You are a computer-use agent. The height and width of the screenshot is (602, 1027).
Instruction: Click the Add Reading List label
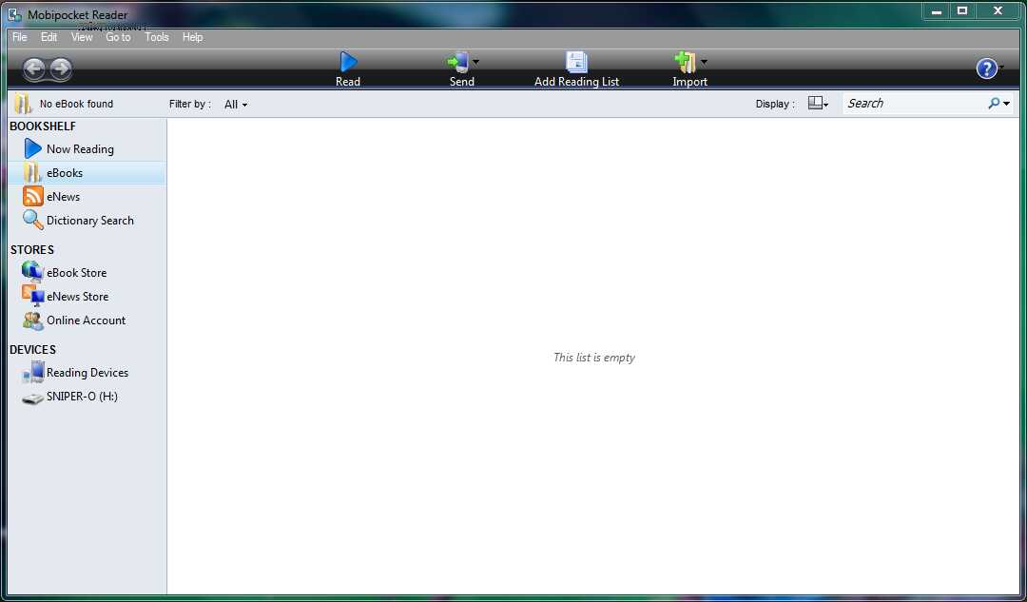(576, 82)
